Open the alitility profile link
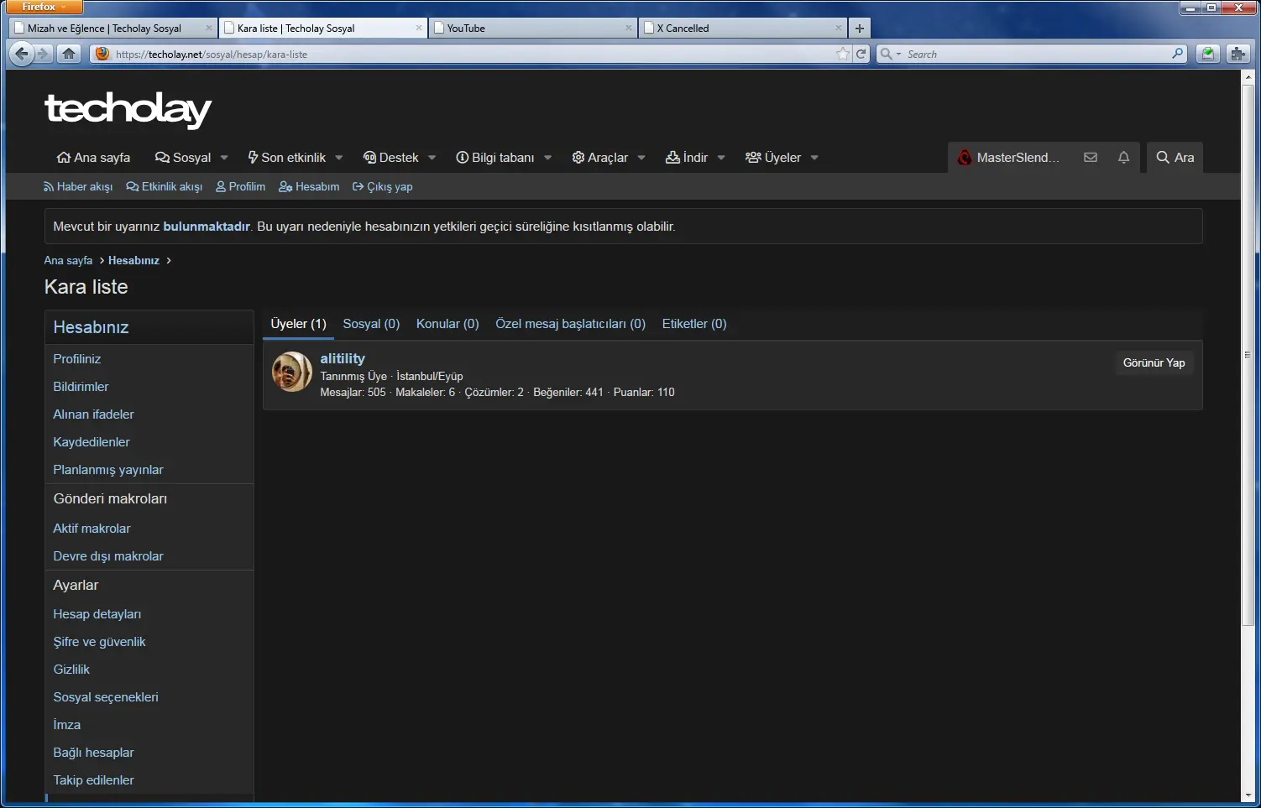This screenshot has height=808, width=1261. [x=343, y=358]
